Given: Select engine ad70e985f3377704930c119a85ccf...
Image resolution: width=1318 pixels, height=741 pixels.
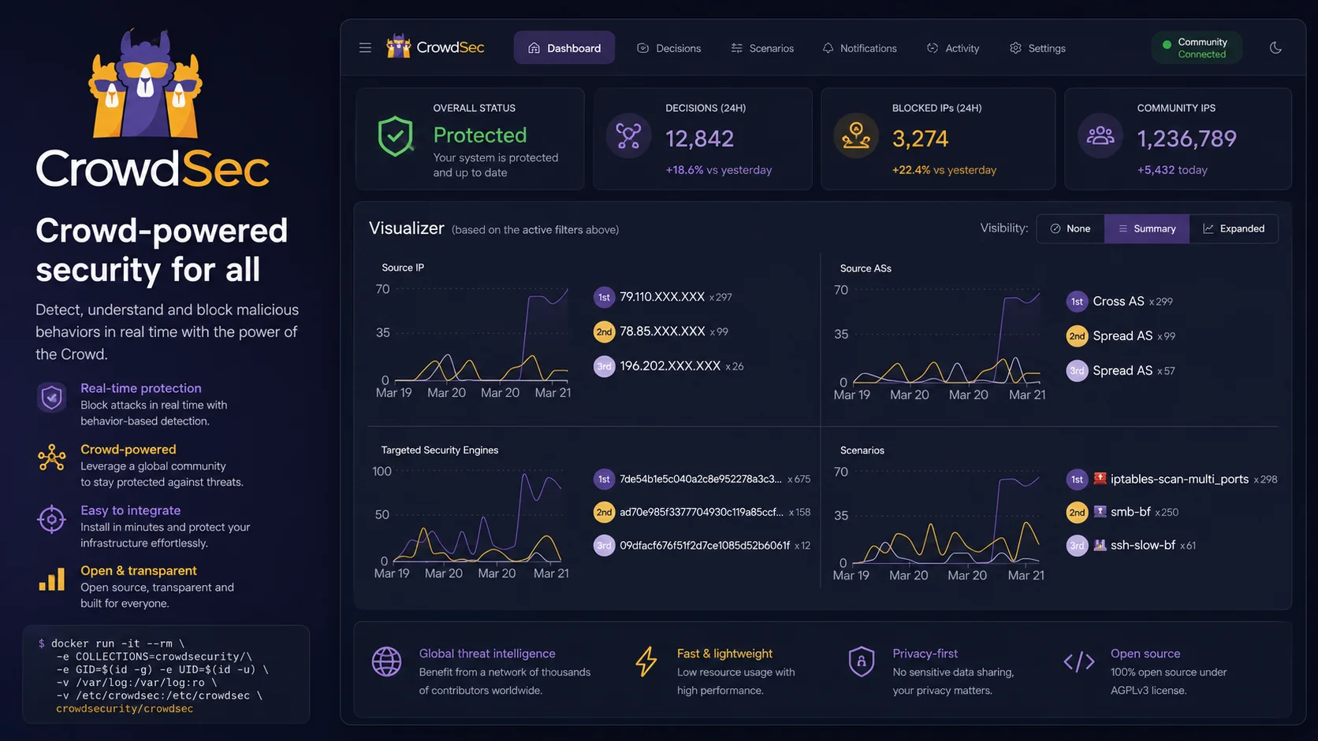Looking at the screenshot, I should point(702,512).
